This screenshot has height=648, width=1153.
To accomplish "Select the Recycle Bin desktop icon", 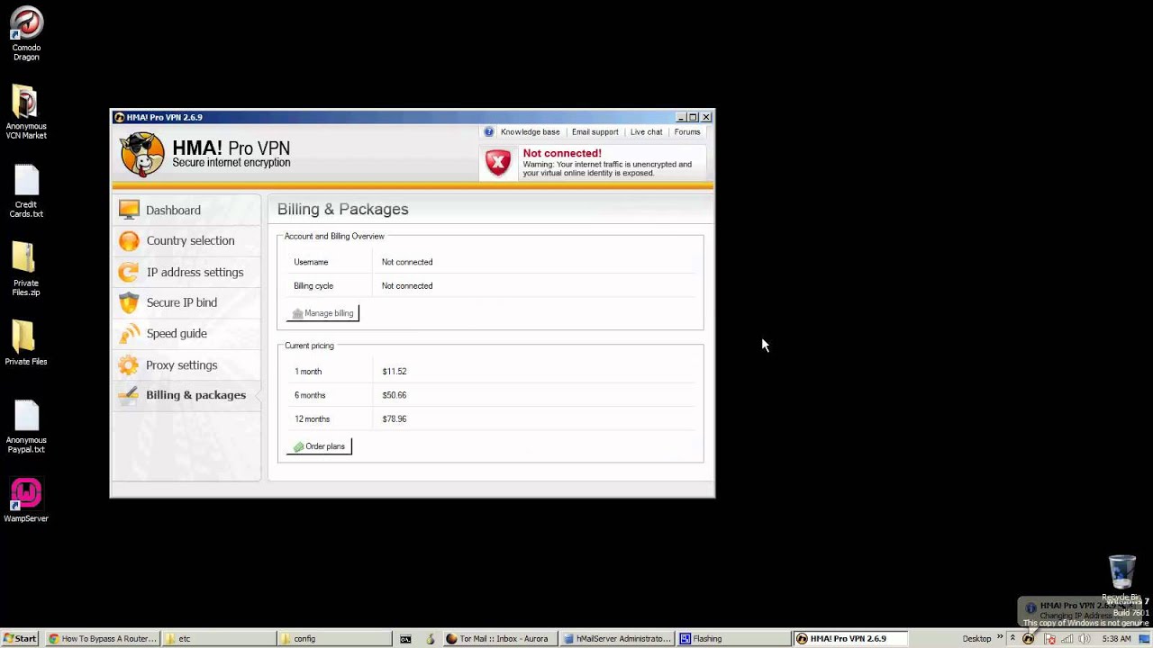I will click(x=1121, y=578).
